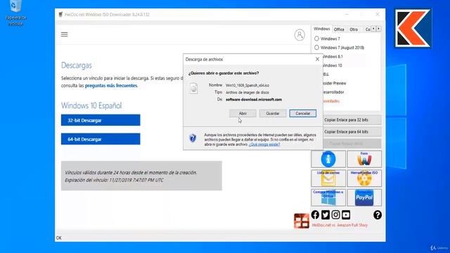The height and width of the screenshot is (253, 450).
Task: Open the Compra Windows u Office button
Action: tap(328, 197)
